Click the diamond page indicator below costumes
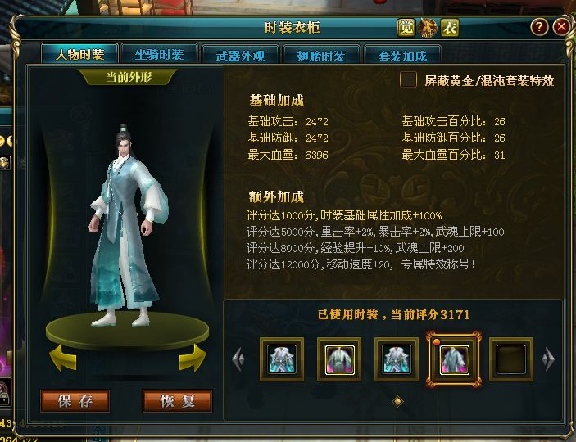The height and width of the screenshot is (442, 576). coord(397,401)
